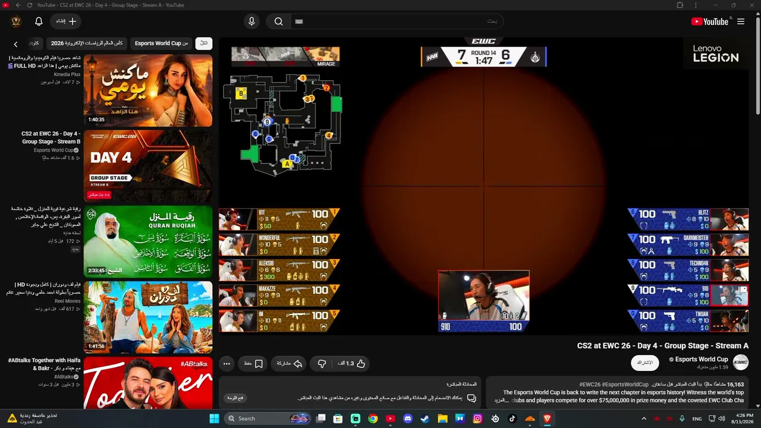Select the Arabic 2026 esports cup chip
The width and height of the screenshot is (761, 428).
pos(87,43)
